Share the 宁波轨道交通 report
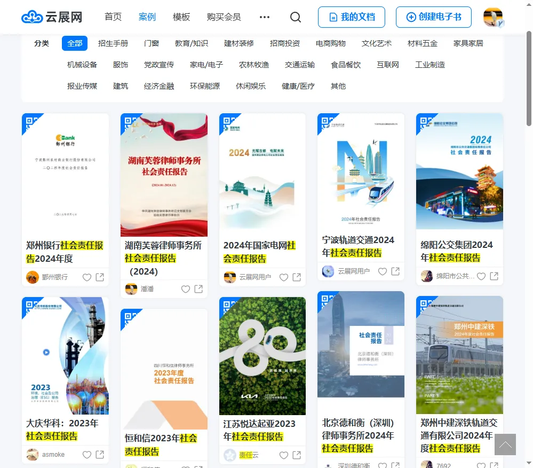The image size is (533, 468). click(395, 271)
